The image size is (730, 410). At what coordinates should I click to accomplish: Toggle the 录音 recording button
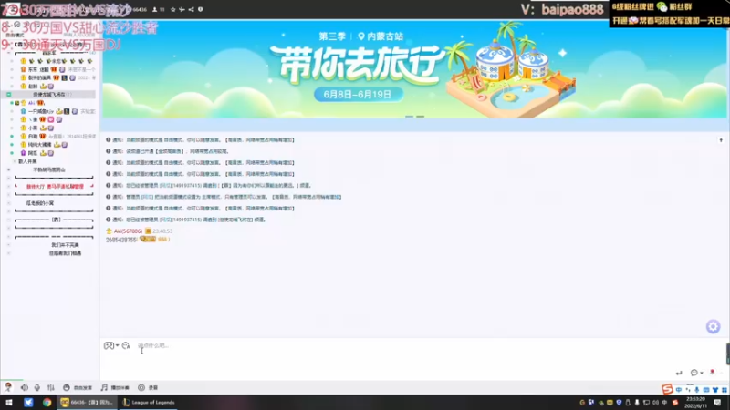click(148, 388)
